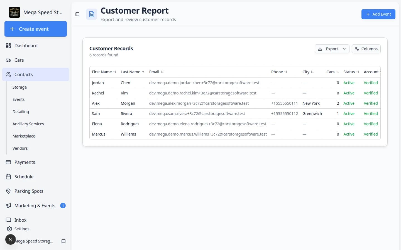The width and height of the screenshot is (401, 250).
Task: Click Marcus Williams's email address
Action: (x=208, y=134)
